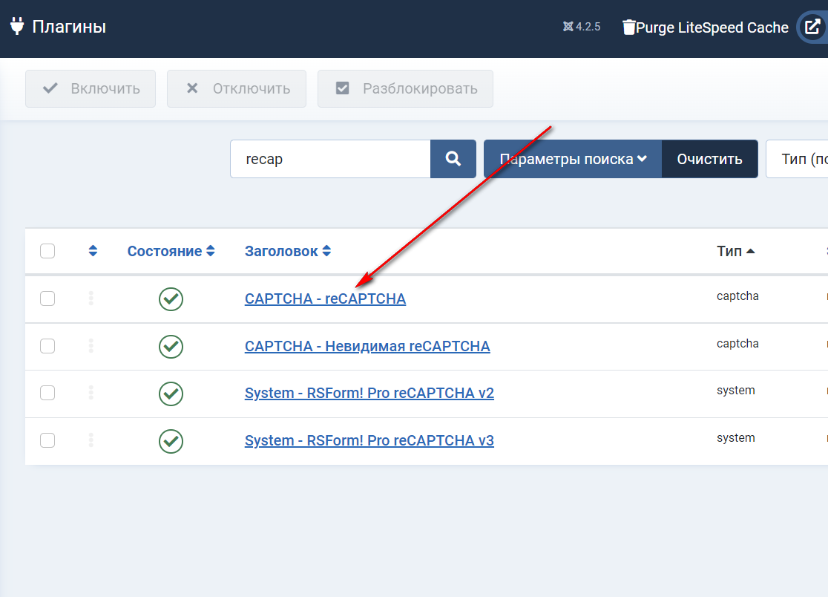
Task: Click drag handle of CAPTCHA - reCAPTCHA row
Action: (91, 298)
